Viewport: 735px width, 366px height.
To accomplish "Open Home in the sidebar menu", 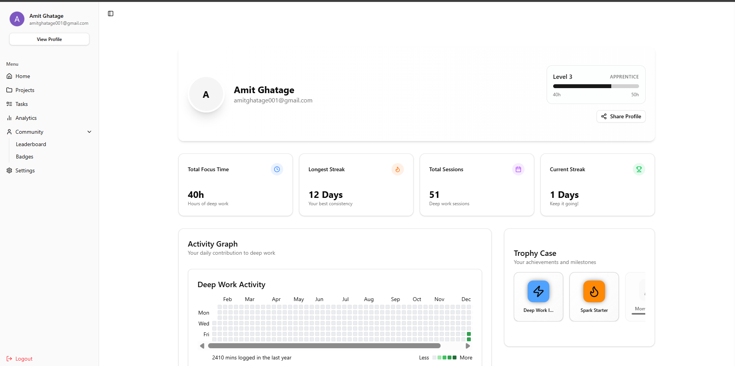I will (x=49, y=76).
